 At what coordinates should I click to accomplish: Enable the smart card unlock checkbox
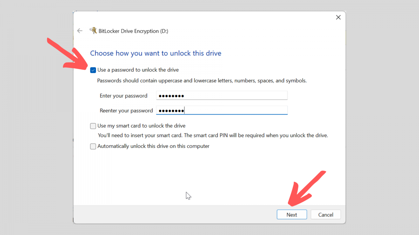click(93, 126)
